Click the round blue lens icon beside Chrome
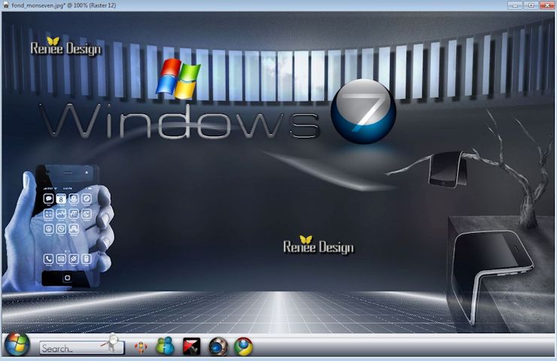 tap(218, 347)
